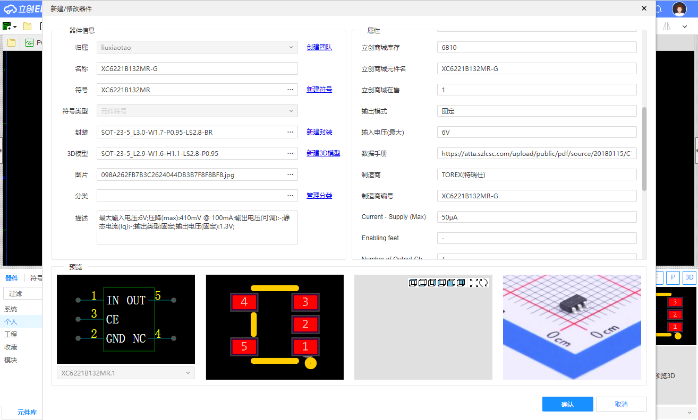Fit the 3D model preview to view
This screenshot has width=698, height=420.
coord(474,283)
